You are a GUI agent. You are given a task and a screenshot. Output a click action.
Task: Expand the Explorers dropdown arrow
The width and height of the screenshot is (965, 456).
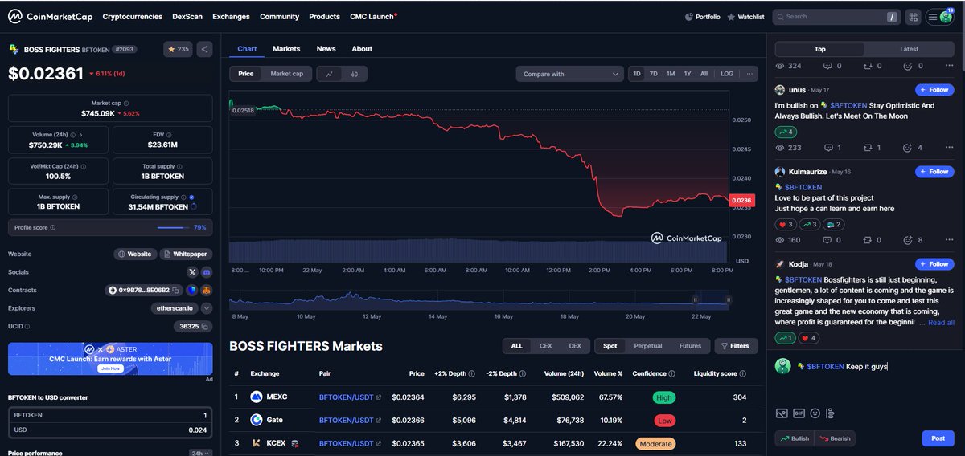[x=207, y=308]
